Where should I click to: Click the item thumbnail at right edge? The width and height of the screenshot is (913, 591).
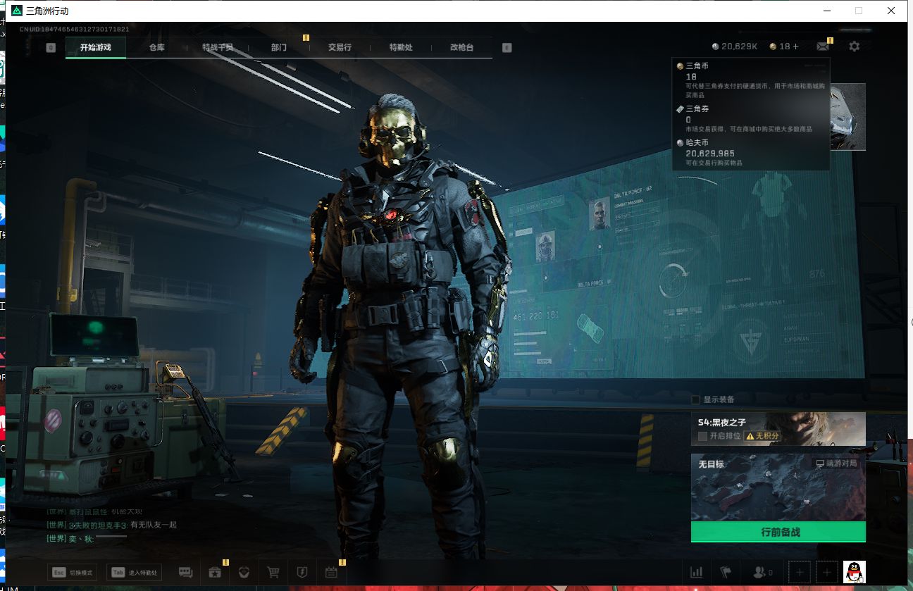click(x=848, y=117)
